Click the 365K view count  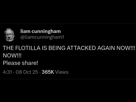click(48, 72)
